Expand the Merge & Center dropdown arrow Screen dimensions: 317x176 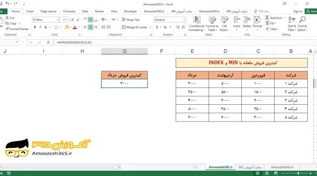pos(150,27)
